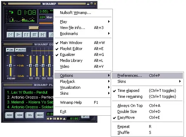Image resolution: width=186 pixels, height=137 pixels.
Task: Click the mini previous button in playlist editor
Action: point(48,118)
